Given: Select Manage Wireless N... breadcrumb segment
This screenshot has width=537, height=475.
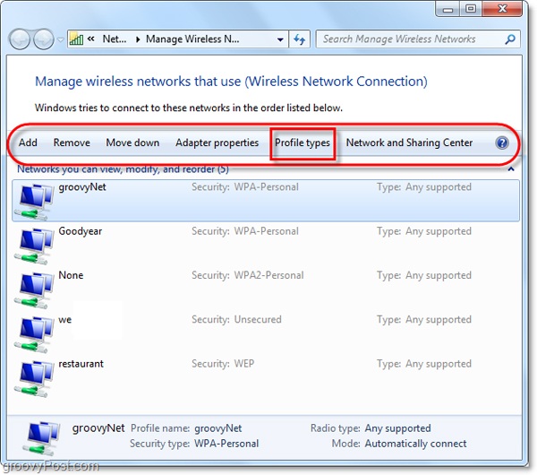Looking at the screenshot, I should click(192, 39).
